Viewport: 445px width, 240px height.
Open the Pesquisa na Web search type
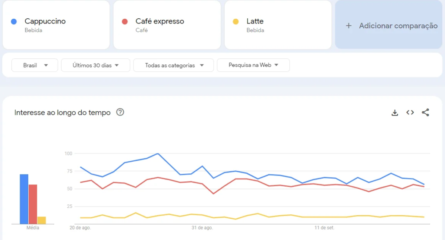(x=253, y=65)
